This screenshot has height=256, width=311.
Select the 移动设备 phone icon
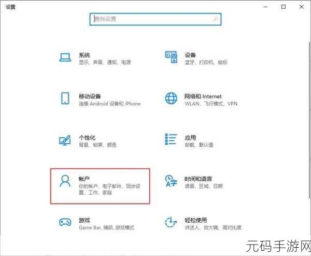coord(65,98)
